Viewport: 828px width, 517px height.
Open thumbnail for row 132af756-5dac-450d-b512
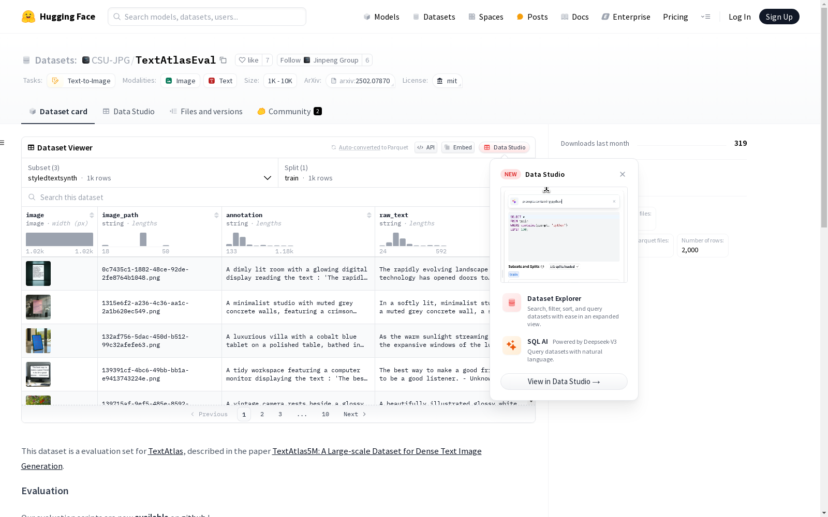coord(38,341)
